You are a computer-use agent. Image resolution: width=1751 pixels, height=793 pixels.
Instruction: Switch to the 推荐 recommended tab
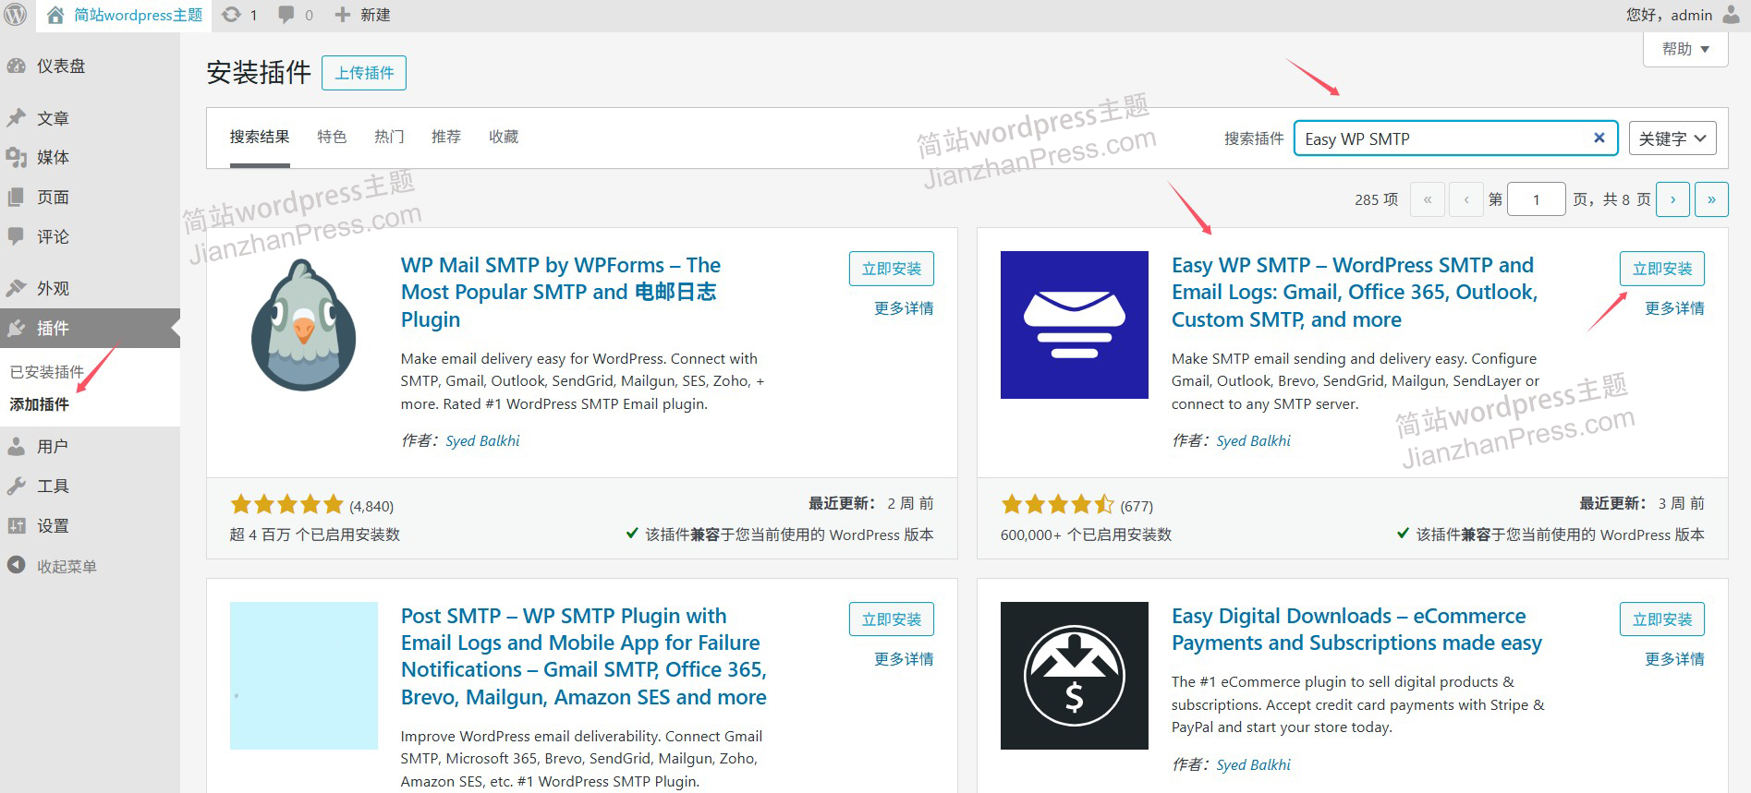[x=446, y=137]
